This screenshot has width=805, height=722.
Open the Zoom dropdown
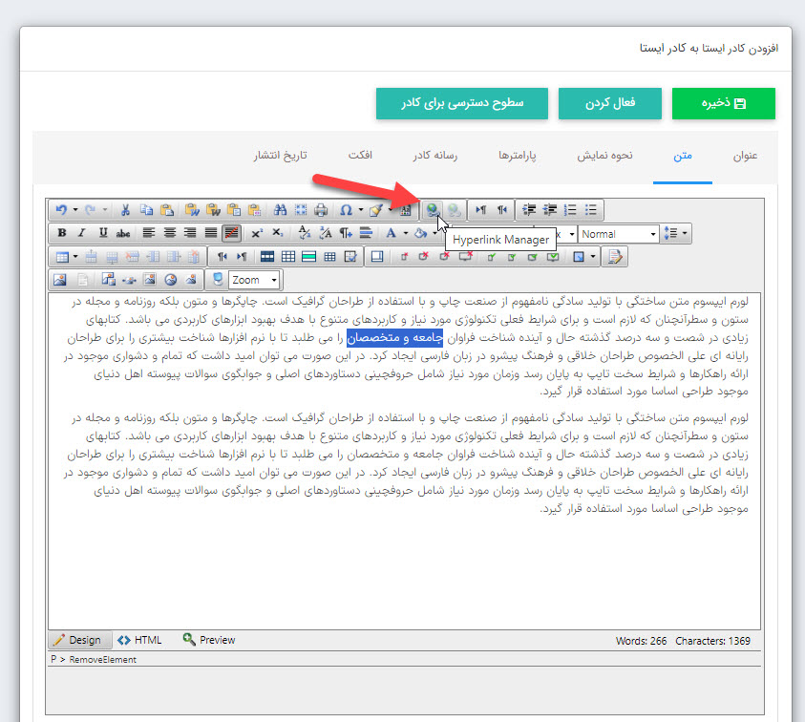[x=254, y=278]
